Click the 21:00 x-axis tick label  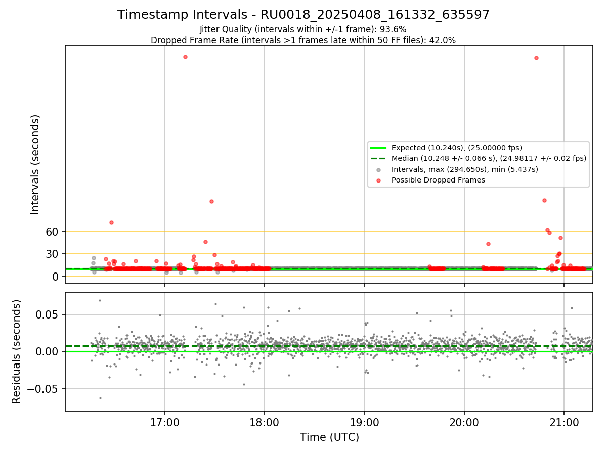pyautogui.click(x=564, y=423)
